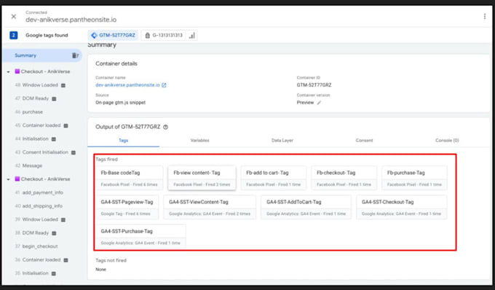Open the GA4-SST-Pageview-Tag card

[x=128, y=207]
